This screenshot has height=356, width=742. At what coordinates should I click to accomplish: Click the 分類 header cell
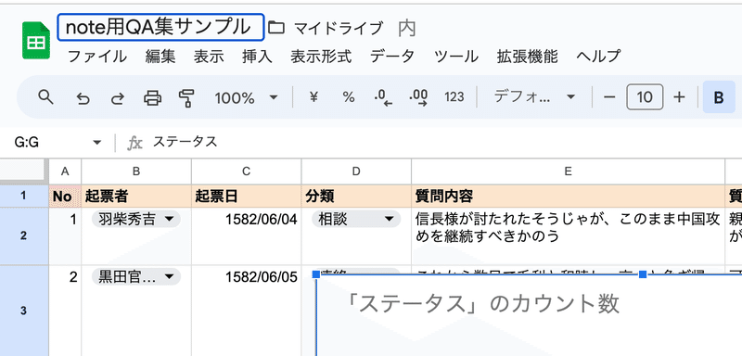[x=356, y=197]
